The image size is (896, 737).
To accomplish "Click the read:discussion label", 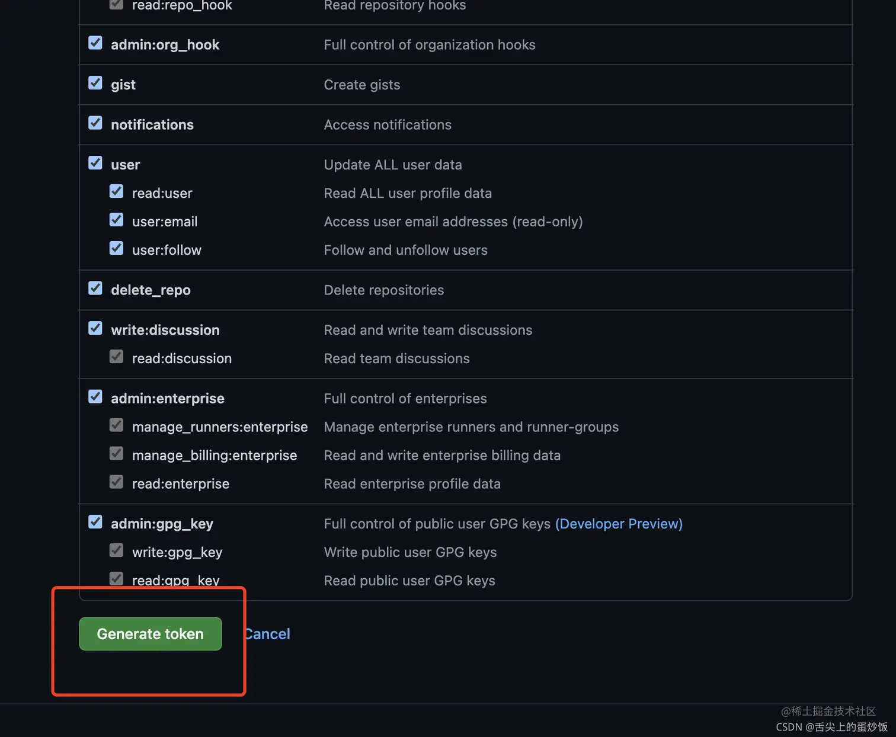I will (x=182, y=358).
